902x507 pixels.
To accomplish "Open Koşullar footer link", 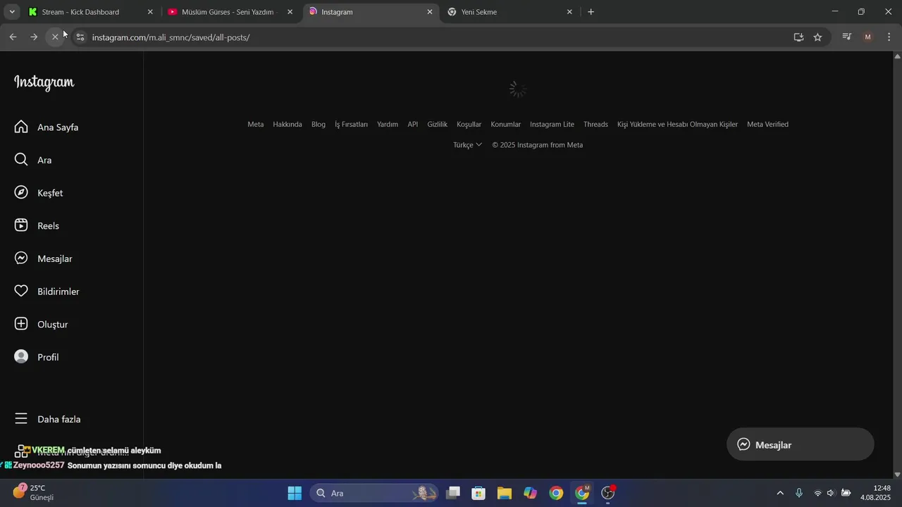I will [469, 124].
